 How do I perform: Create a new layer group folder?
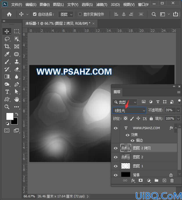click(156, 180)
